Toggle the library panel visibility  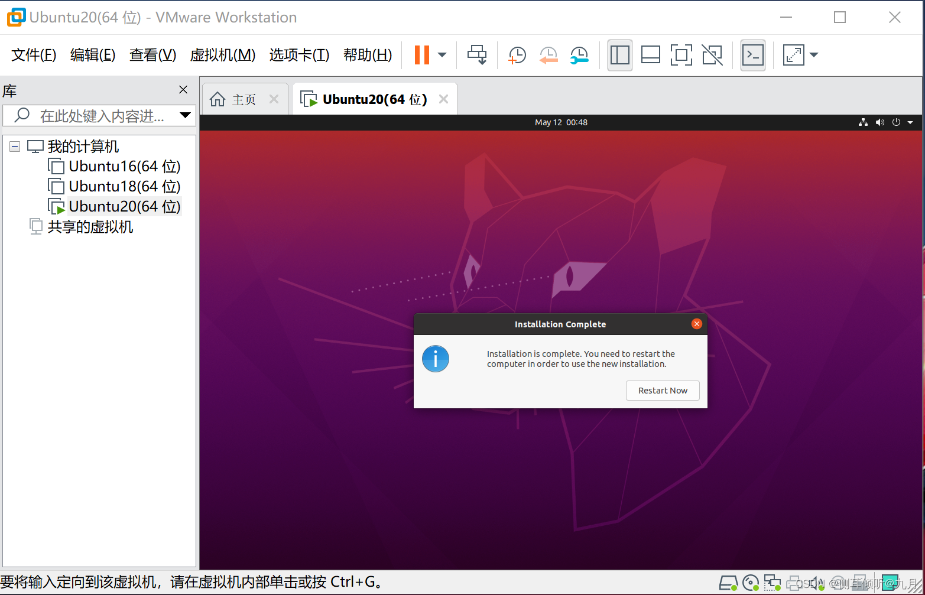(x=619, y=54)
